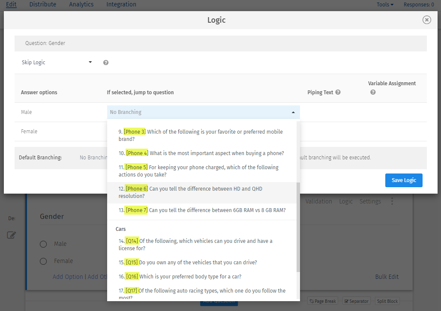Image resolution: width=441 pixels, height=311 pixels.
Task: Choose option 13 Phone 7 6GB vs 8GB RAM
Action: [202, 210]
